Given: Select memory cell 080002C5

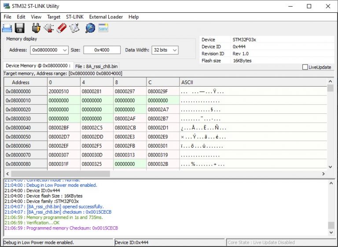Looking at the screenshot, I should 97,128.
